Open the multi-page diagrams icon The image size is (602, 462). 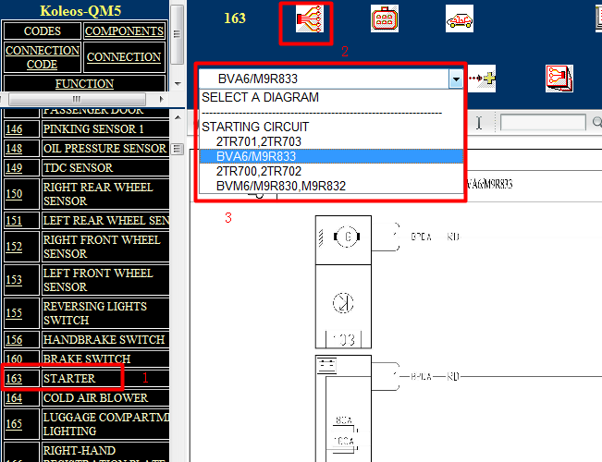point(559,79)
